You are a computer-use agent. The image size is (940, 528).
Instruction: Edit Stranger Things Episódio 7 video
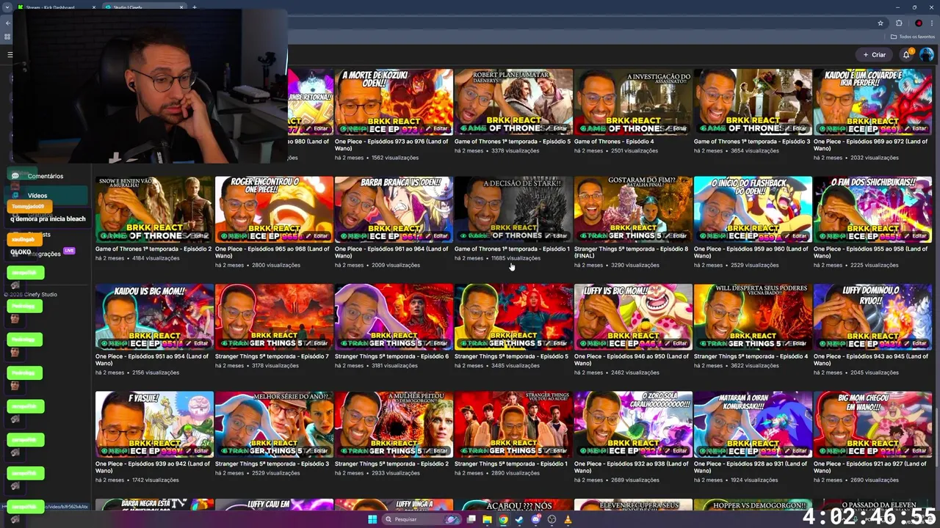317,343
